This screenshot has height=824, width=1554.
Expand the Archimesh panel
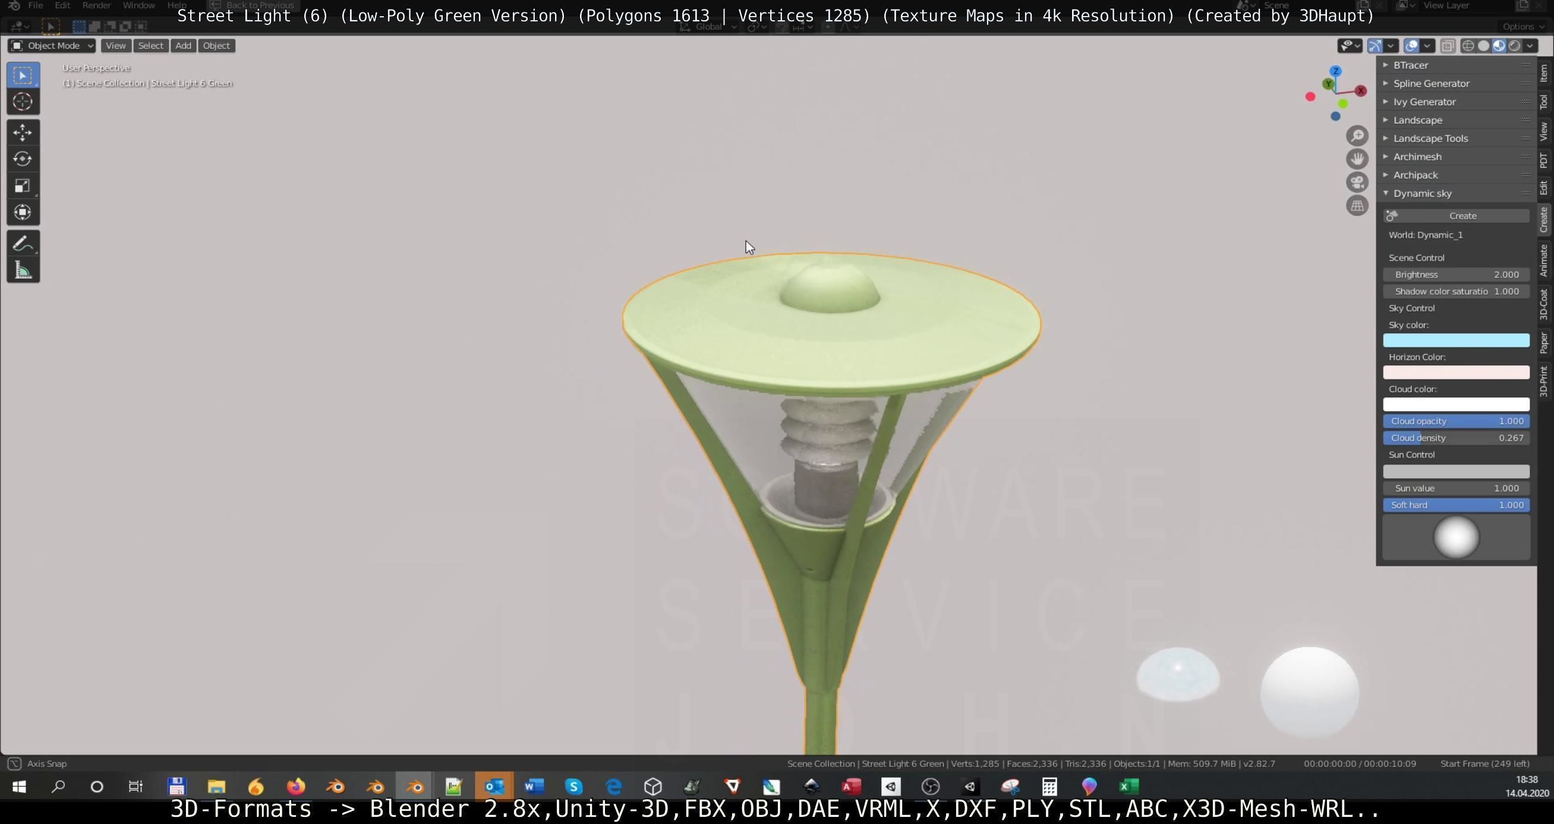(x=1457, y=157)
